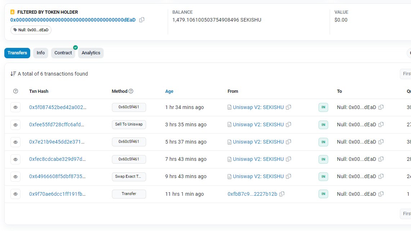Click Null: 0x00...dEaD in the Transfer row
This screenshot has width=411, height=231.
pos(357,194)
